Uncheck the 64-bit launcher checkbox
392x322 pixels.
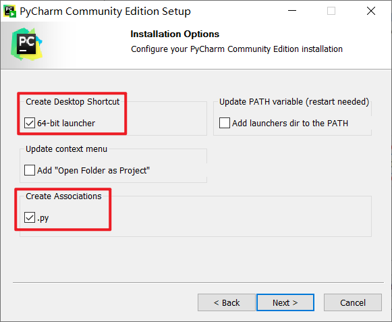(30, 123)
